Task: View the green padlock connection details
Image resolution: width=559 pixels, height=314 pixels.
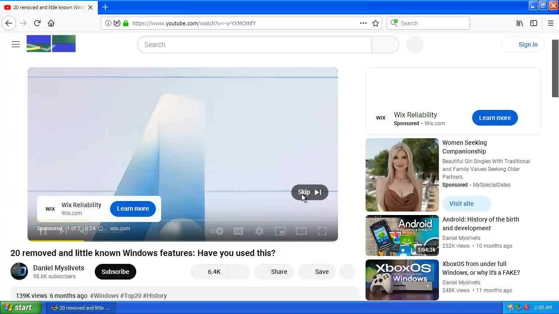Action: click(x=126, y=23)
